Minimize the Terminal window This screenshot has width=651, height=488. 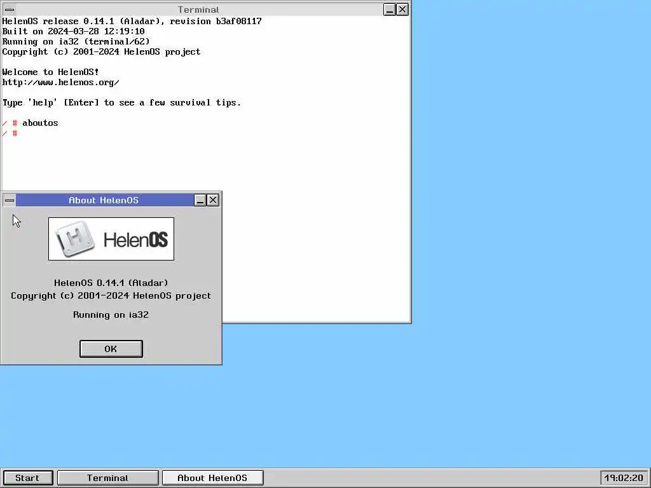pos(390,10)
